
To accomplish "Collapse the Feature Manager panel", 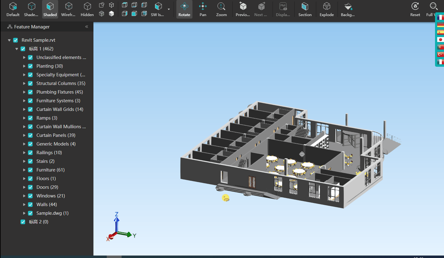I will tap(87, 27).
